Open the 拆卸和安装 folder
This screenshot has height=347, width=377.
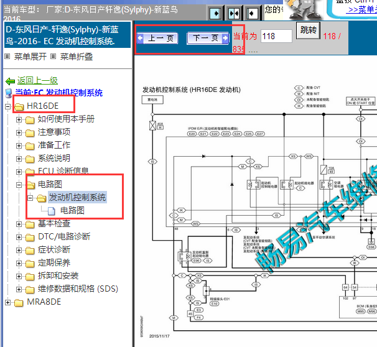click(x=58, y=275)
